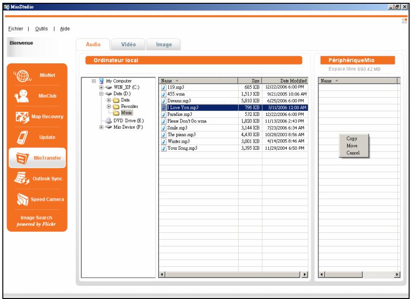This screenshot has width=411, height=299.
Task: Open the Fichier menu
Action: point(15,29)
